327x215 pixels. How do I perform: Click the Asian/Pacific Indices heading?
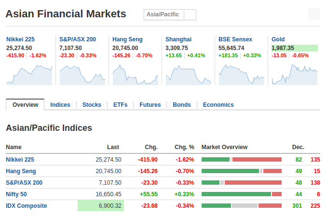point(49,128)
